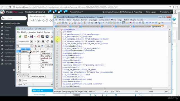Image resolution: width=180 pixels, height=101 pixels.
Task: Open Plugins menu in Notepad++
Action: pyautogui.click(x=133, y=20)
